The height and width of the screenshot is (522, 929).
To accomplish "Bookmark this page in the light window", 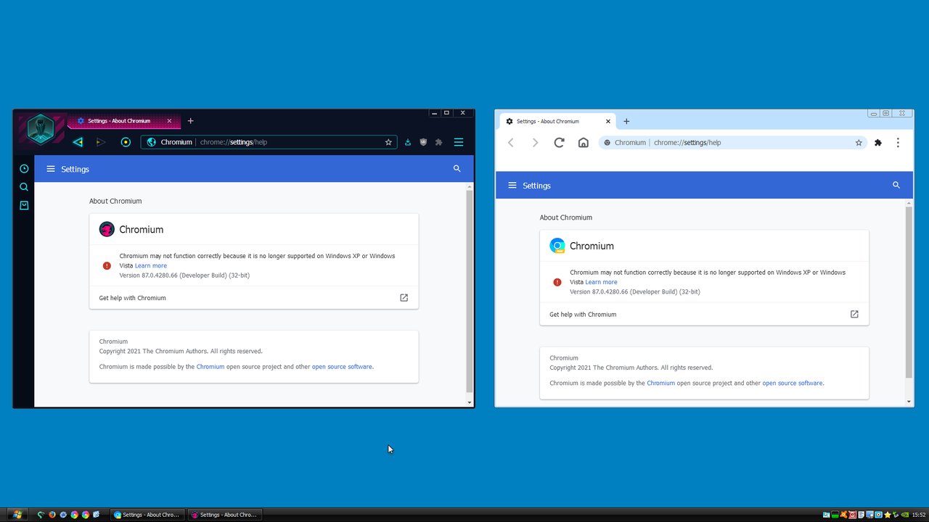I will 859,143.
